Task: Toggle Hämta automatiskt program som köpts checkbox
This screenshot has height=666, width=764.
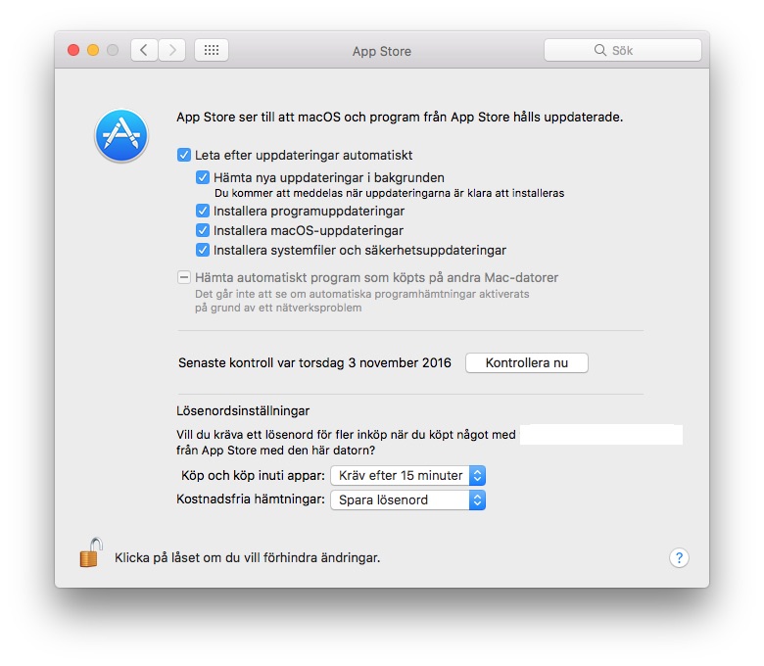Action: click(x=184, y=278)
